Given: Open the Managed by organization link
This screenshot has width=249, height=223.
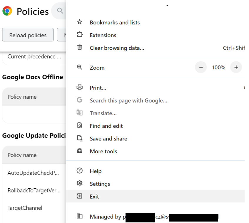Looking at the screenshot, I should 155,217.
